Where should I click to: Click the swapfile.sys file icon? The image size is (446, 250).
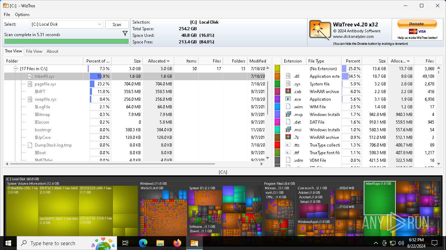point(30,99)
